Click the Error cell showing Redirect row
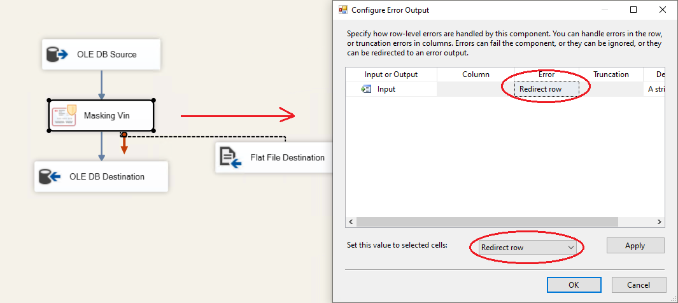 (x=547, y=89)
